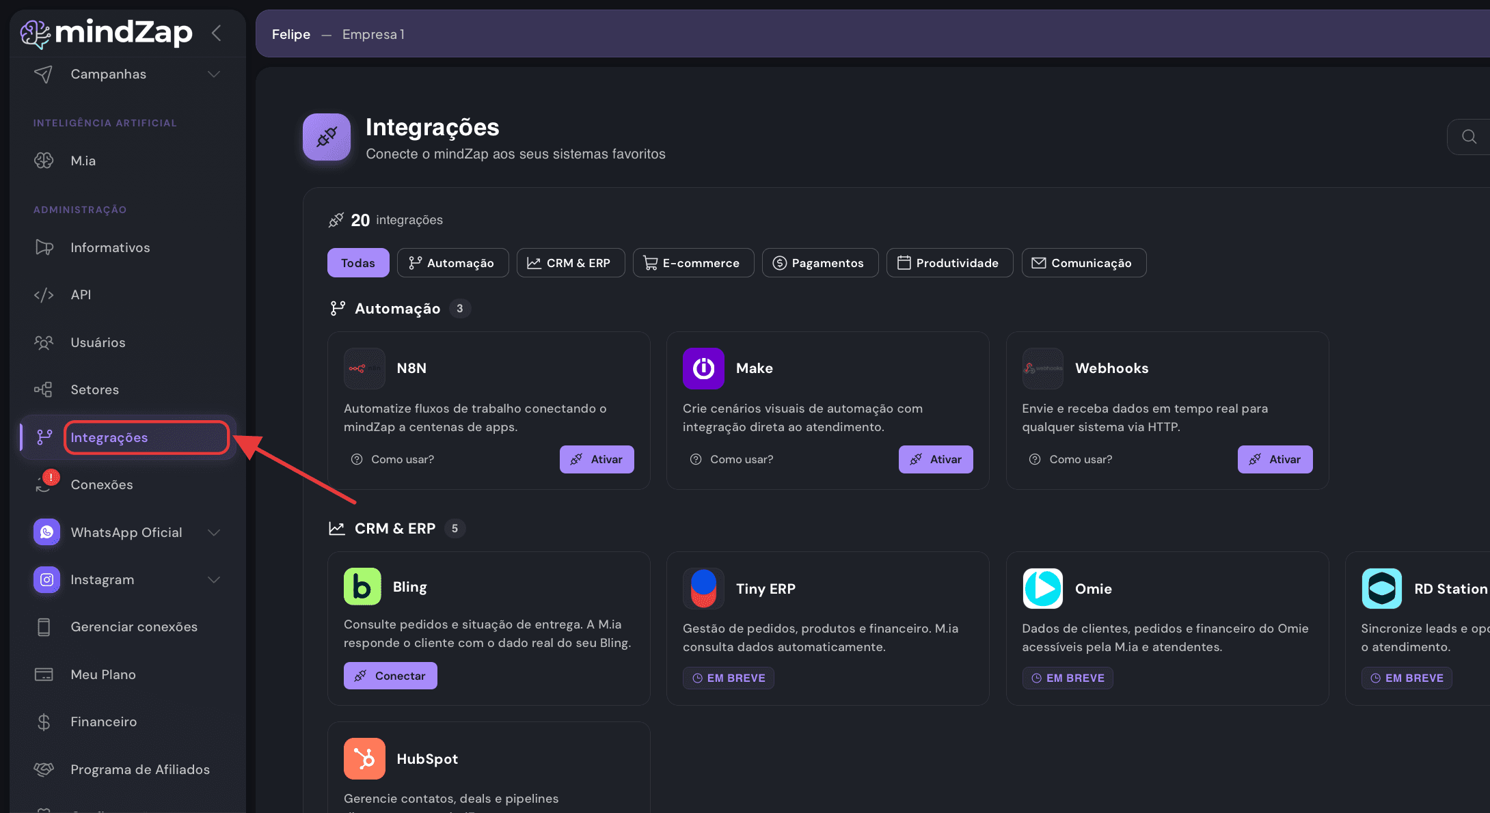Viewport: 1490px width, 813px height.
Task: Click the Make integration logo
Action: click(x=703, y=368)
